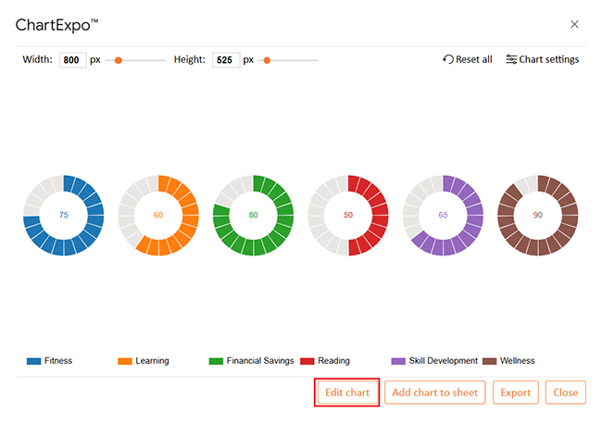The width and height of the screenshot is (602, 424).
Task: Open Chart settings via sliders icon
Action: point(511,59)
